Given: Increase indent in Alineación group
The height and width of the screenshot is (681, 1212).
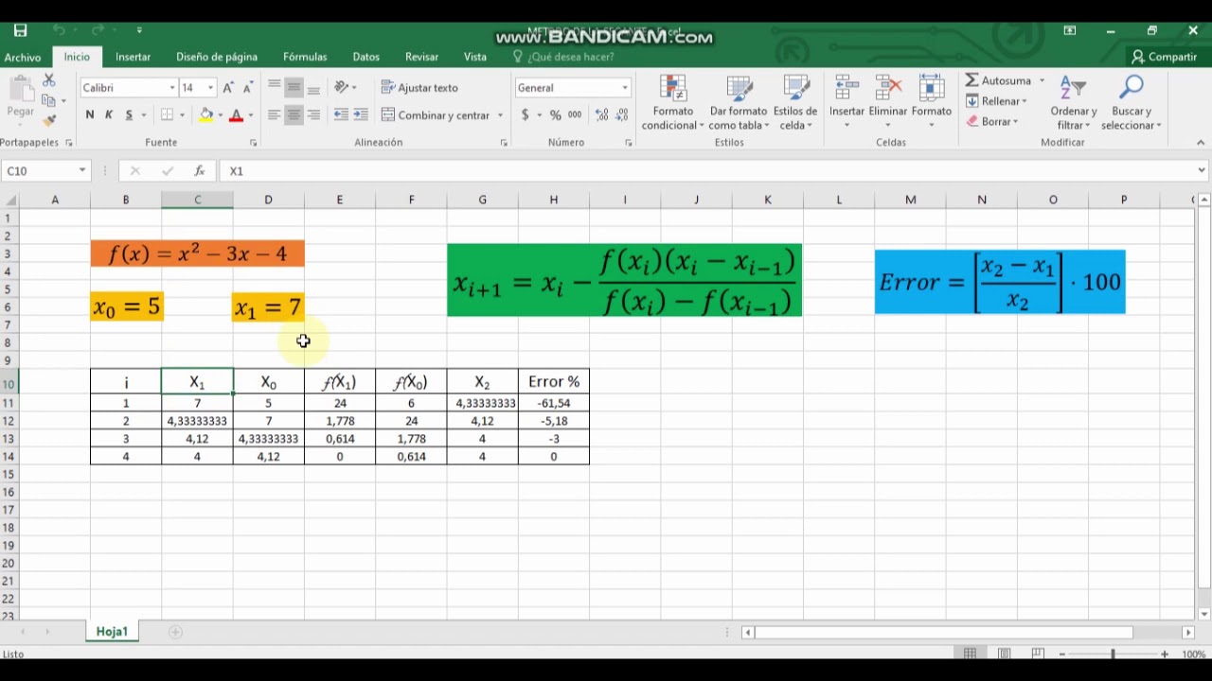Looking at the screenshot, I should pyautogui.click(x=361, y=115).
